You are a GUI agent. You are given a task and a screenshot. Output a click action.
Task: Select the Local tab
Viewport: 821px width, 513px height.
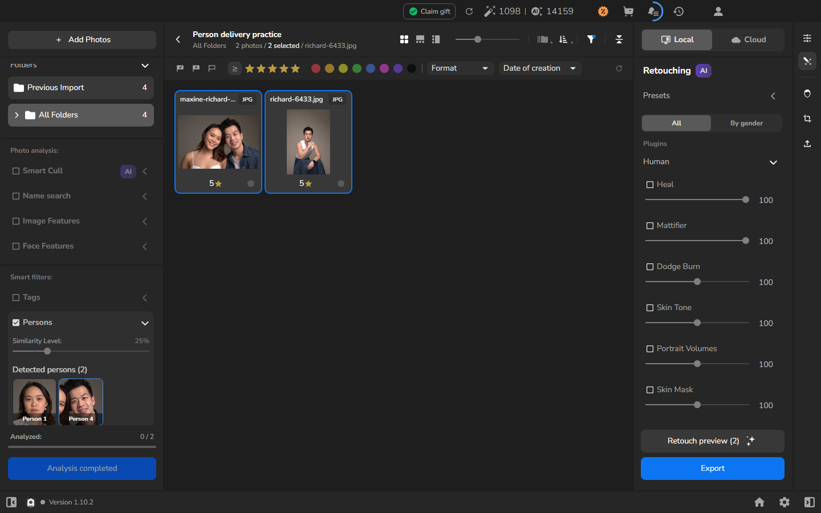[x=677, y=40]
